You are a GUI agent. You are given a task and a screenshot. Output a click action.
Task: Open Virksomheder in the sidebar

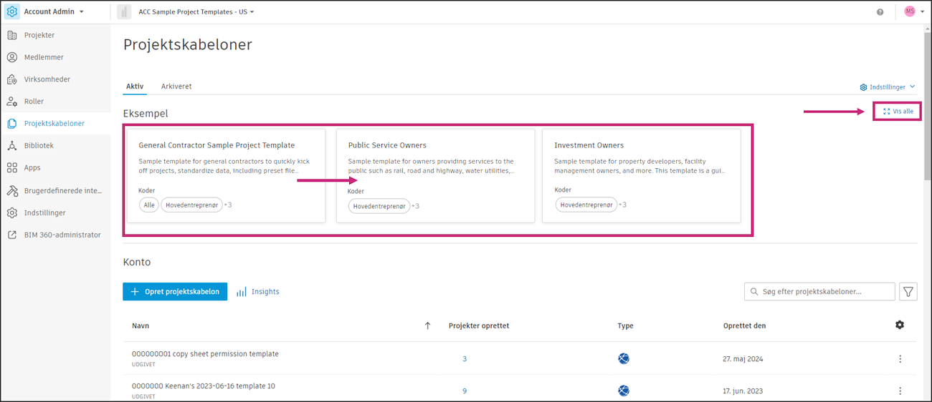pyautogui.click(x=47, y=79)
